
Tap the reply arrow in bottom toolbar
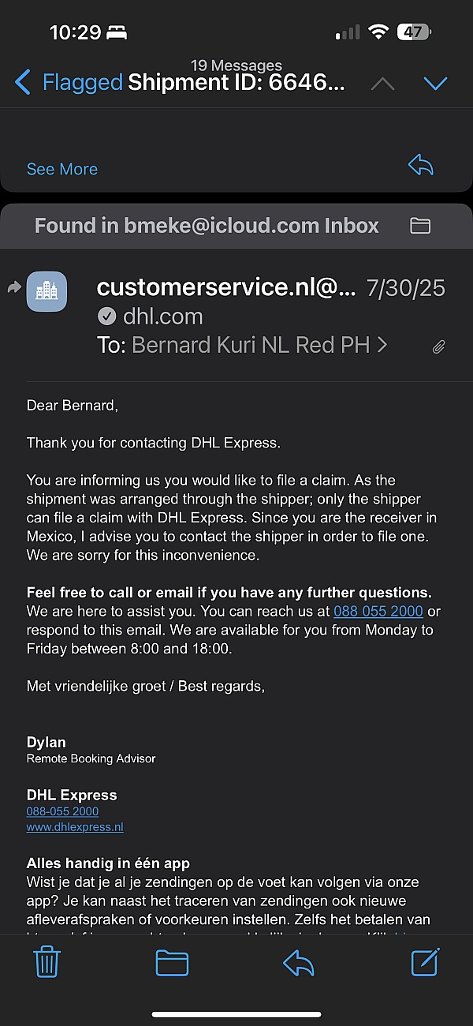tap(298, 963)
